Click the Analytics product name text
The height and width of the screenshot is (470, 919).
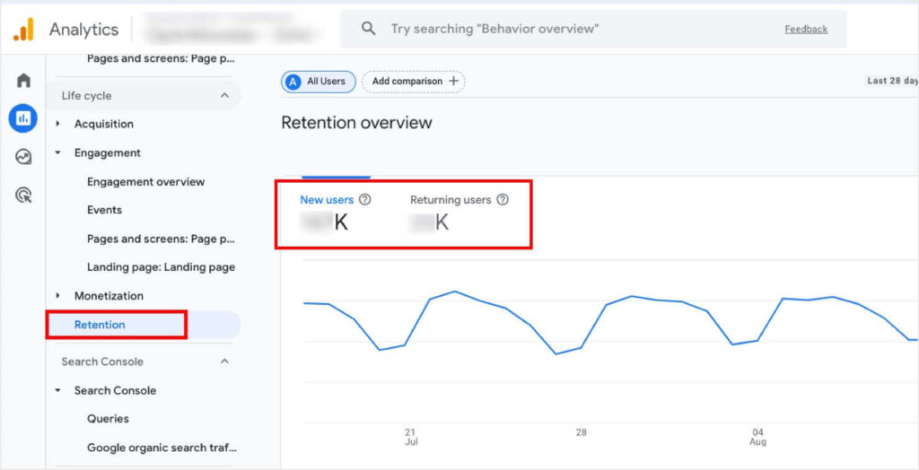(x=83, y=30)
